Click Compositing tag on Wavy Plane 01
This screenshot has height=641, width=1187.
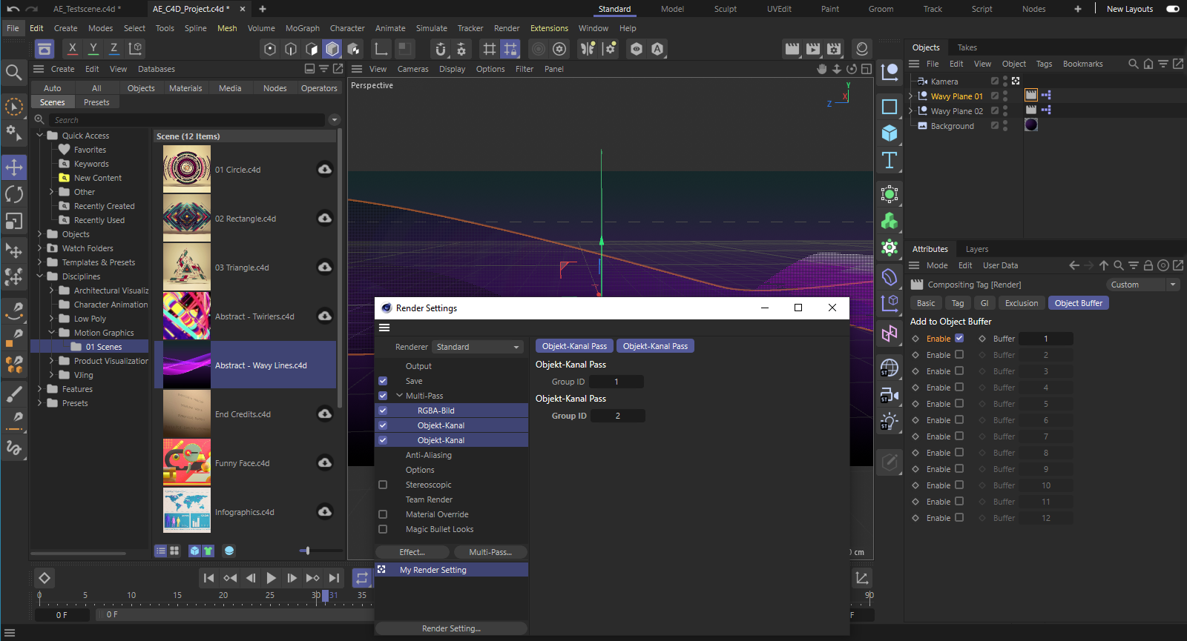(1031, 95)
